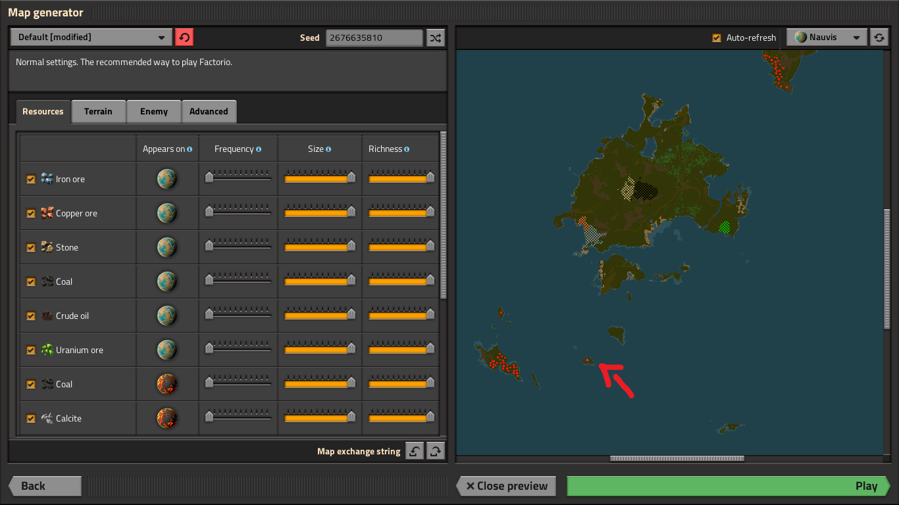Click the Close preview button
The image size is (899, 505).
506,487
